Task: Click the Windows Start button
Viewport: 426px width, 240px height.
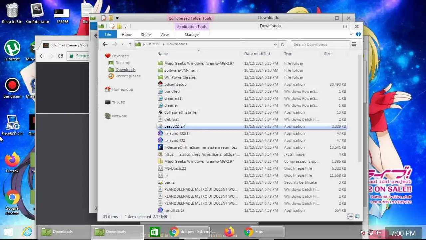Action: (8, 232)
